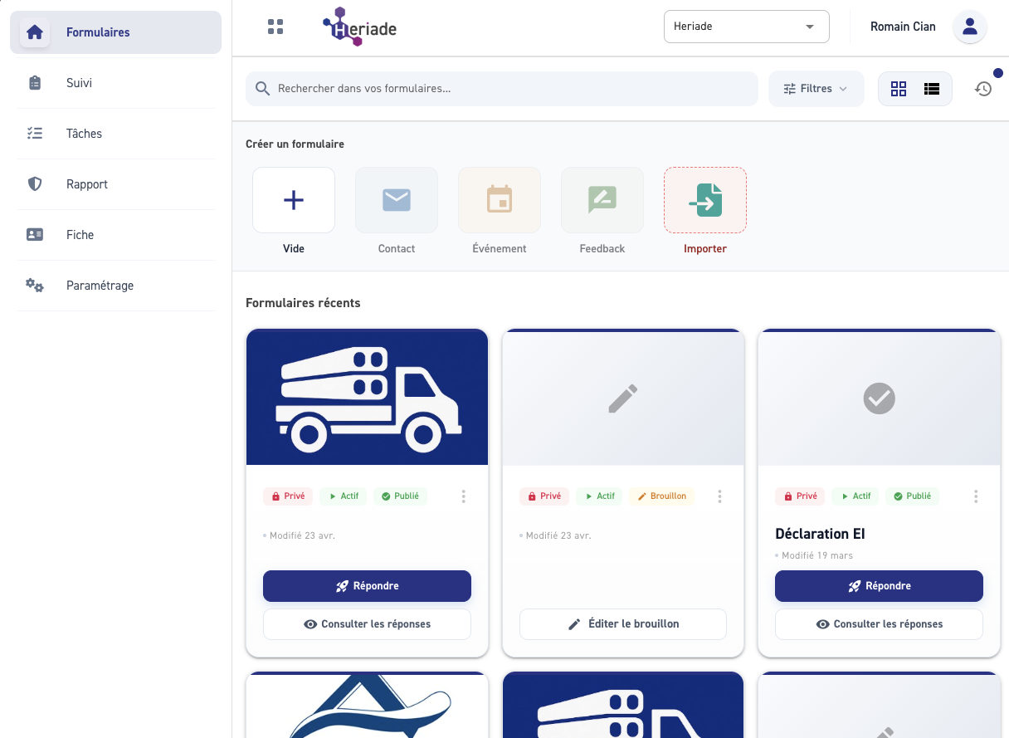Focus the search forms field
Image resolution: width=1009 pixels, height=738 pixels.
coord(502,89)
